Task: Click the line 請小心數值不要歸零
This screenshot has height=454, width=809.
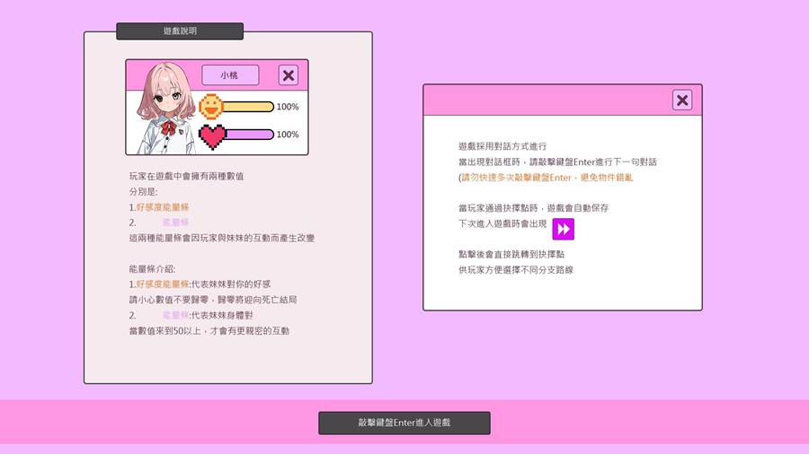Action: tap(212, 300)
